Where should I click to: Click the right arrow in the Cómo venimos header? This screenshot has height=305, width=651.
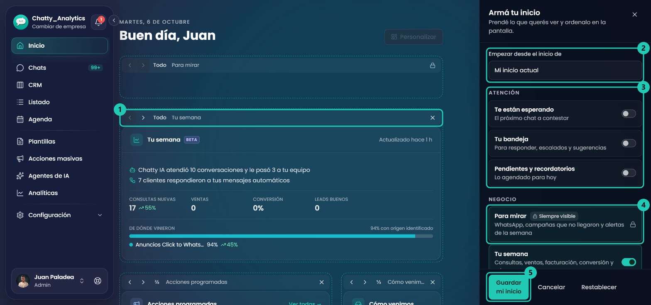pos(365,282)
